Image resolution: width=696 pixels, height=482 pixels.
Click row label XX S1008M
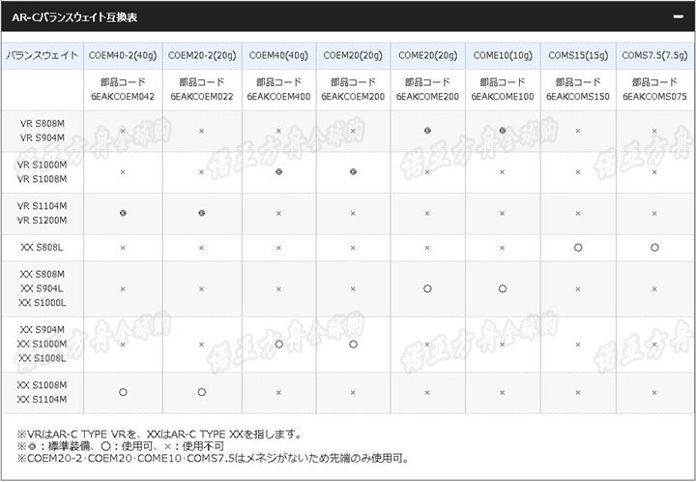43,385
